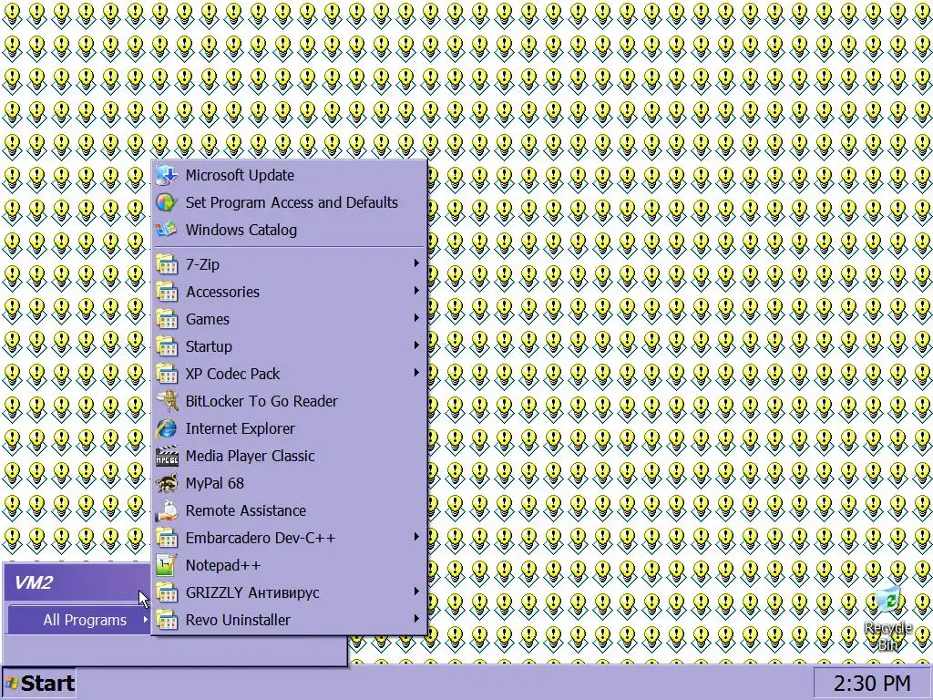Click the Remote Assistance label
This screenshot has width=933, height=700.
coord(246,510)
